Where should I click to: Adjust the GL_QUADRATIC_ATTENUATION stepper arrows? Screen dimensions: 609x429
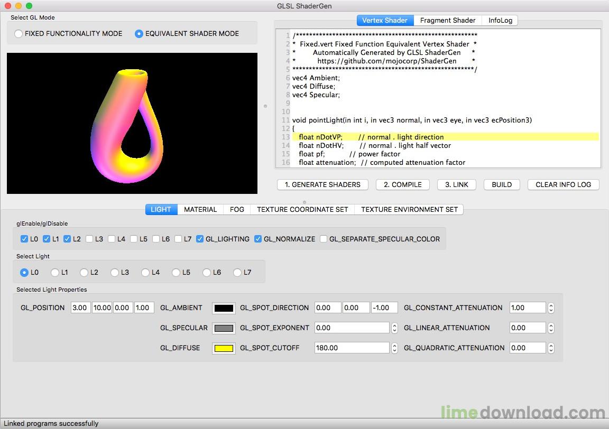pyautogui.click(x=551, y=348)
